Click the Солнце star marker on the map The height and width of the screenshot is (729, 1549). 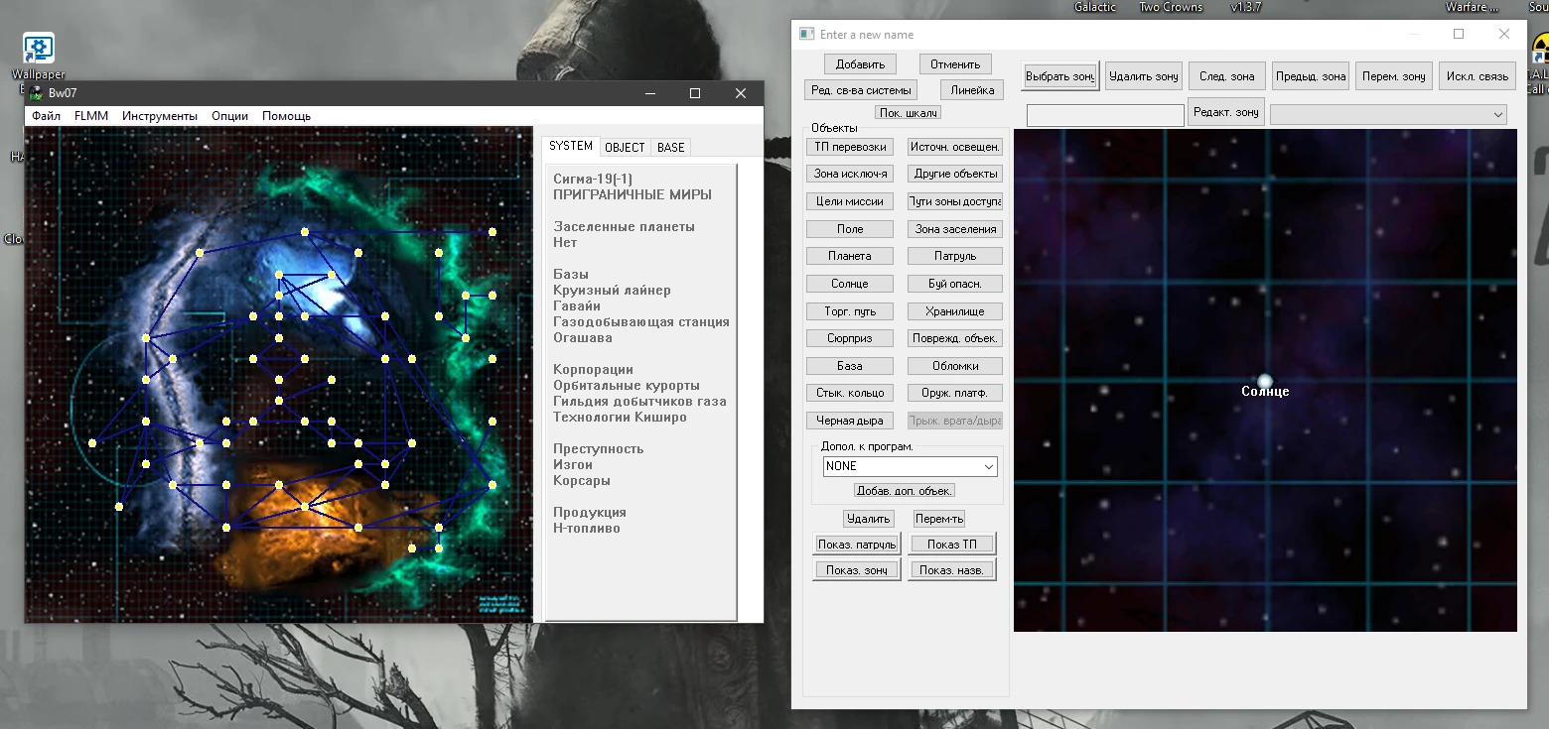pos(1264,381)
